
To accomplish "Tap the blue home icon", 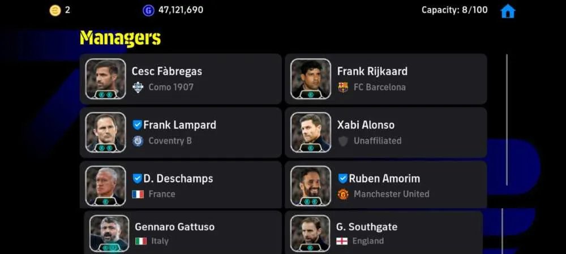I will click(508, 11).
